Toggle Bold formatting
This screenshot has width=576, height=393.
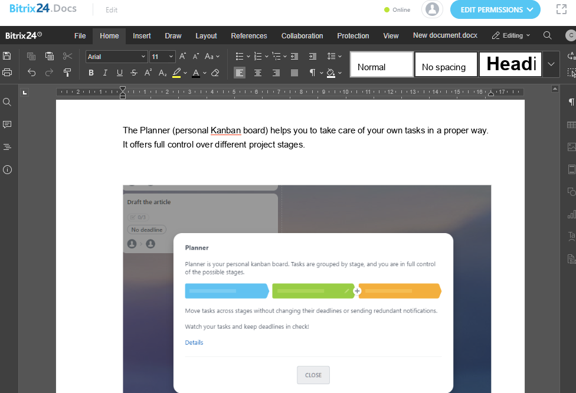click(x=91, y=73)
